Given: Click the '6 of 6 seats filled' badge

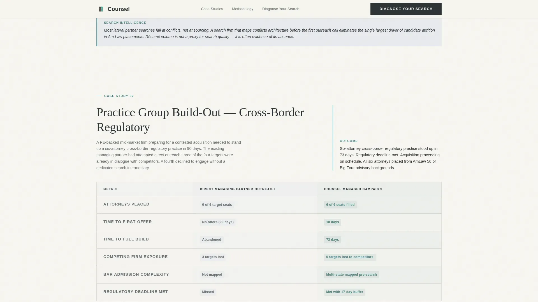Looking at the screenshot, I should pos(340,205).
